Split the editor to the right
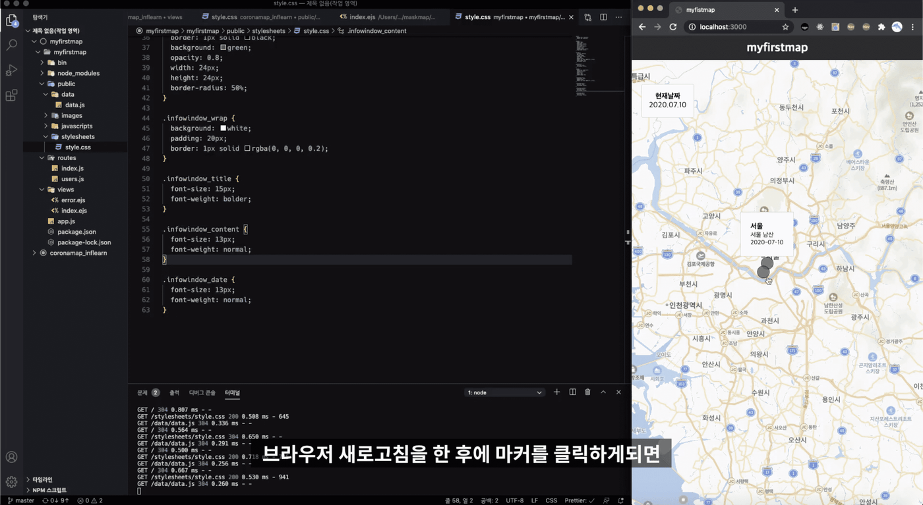The width and height of the screenshot is (923, 505). (603, 17)
